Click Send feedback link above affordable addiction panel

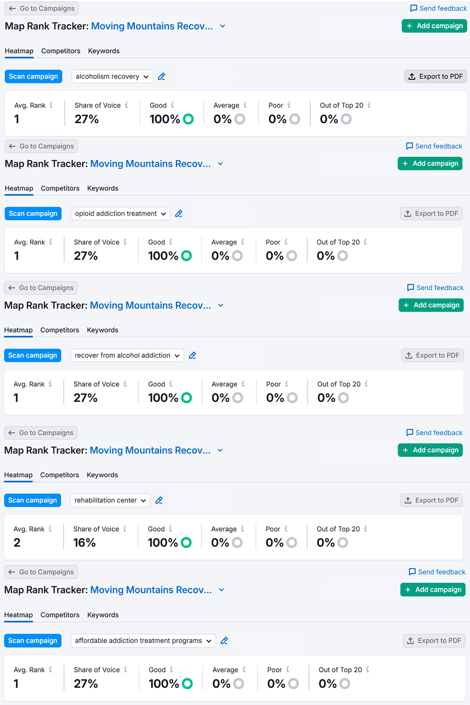pos(437,572)
